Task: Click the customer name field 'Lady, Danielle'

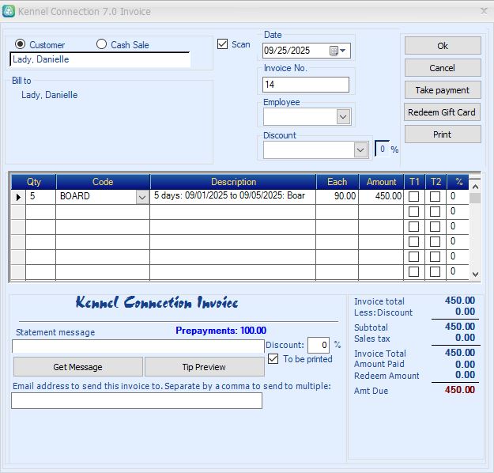Action: (x=100, y=59)
